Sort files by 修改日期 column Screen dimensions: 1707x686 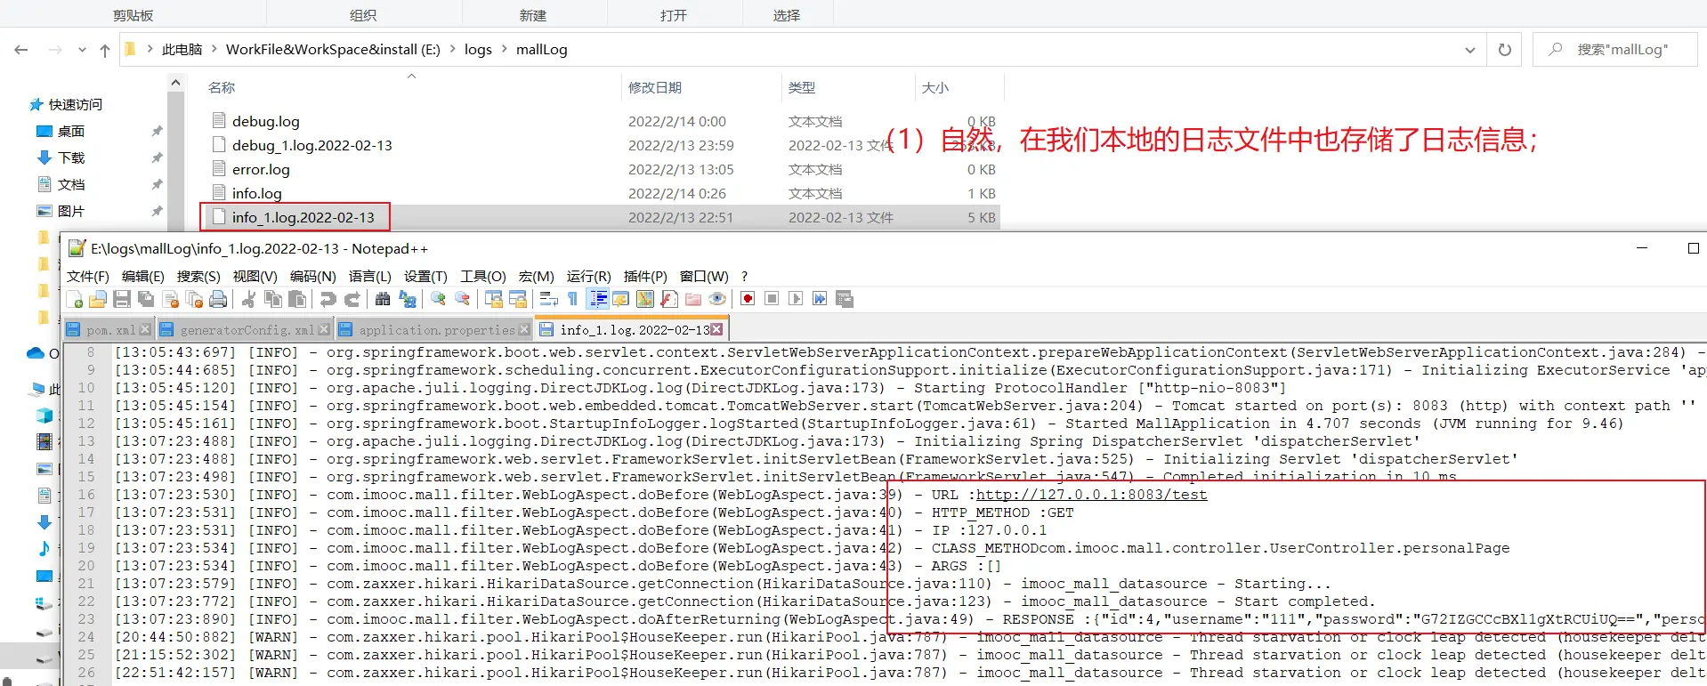[700, 87]
